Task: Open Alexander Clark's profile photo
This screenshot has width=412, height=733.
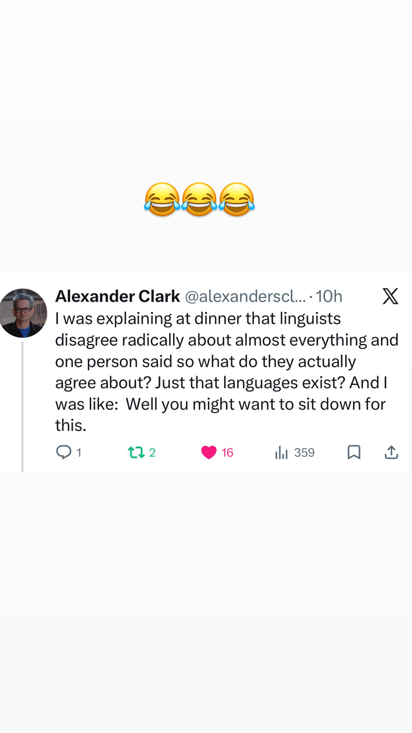Action: (x=23, y=313)
